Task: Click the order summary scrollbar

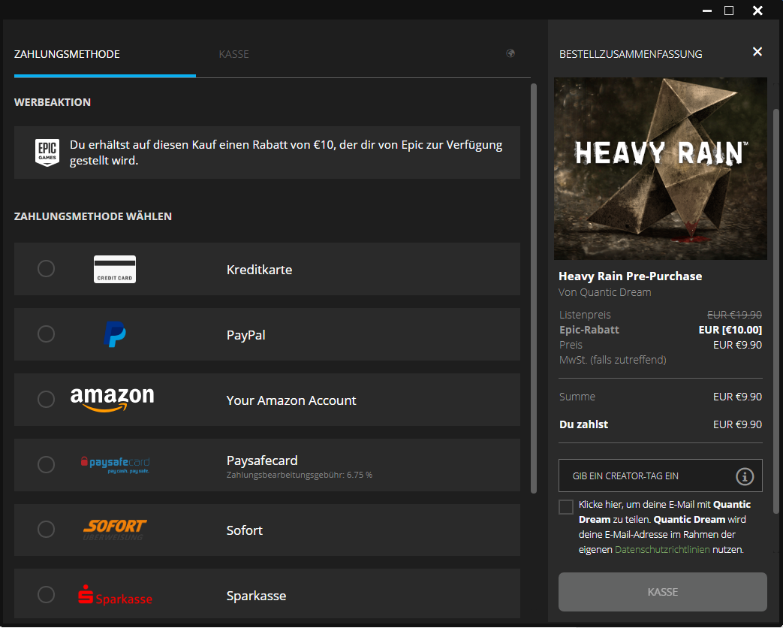Action: click(776, 311)
